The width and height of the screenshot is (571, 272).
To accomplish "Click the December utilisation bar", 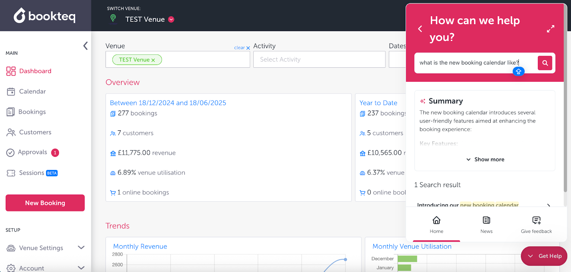I will click(407, 259).
